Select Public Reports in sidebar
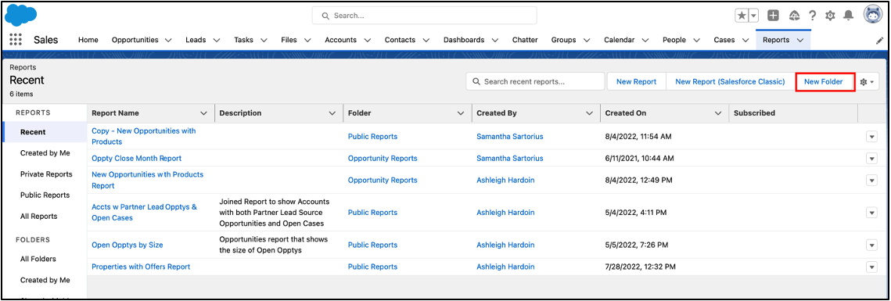Image resolution: width=891 pixels, height=301 pixels. tap(45, 195)
